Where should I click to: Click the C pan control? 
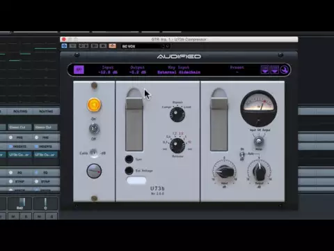point(46,204)
